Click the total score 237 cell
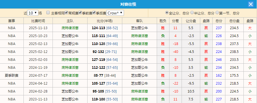The height and width of the screenshot is (103, 257). (219, 28)
